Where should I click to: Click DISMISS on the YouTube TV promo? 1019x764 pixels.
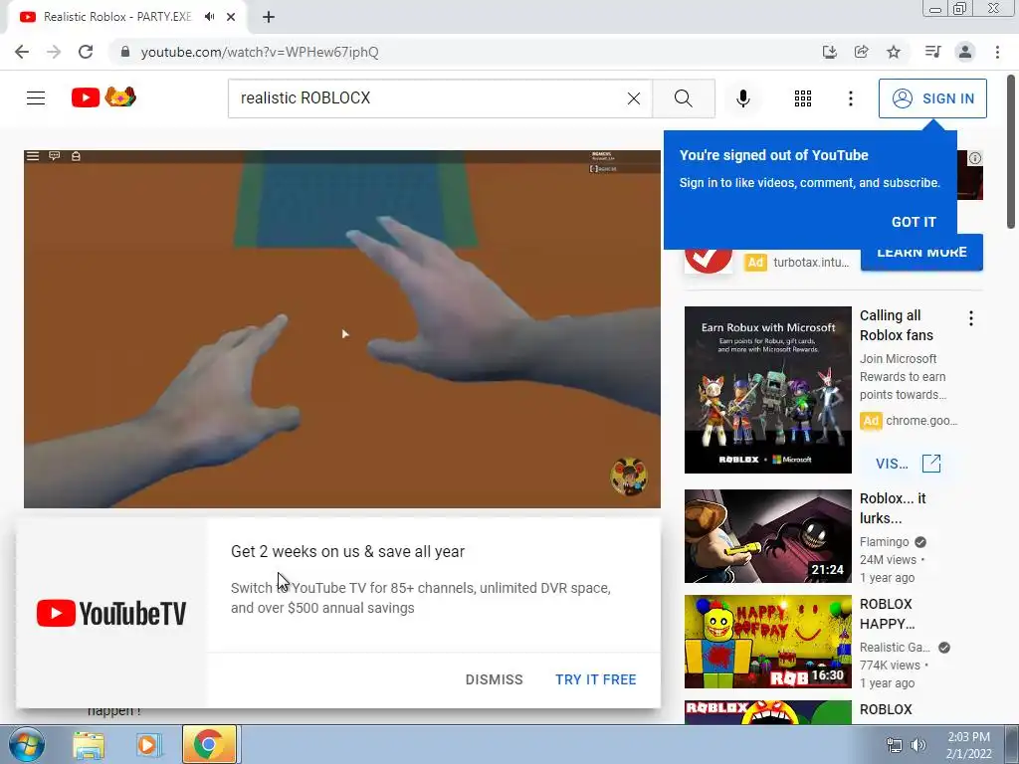coord(494,679)
